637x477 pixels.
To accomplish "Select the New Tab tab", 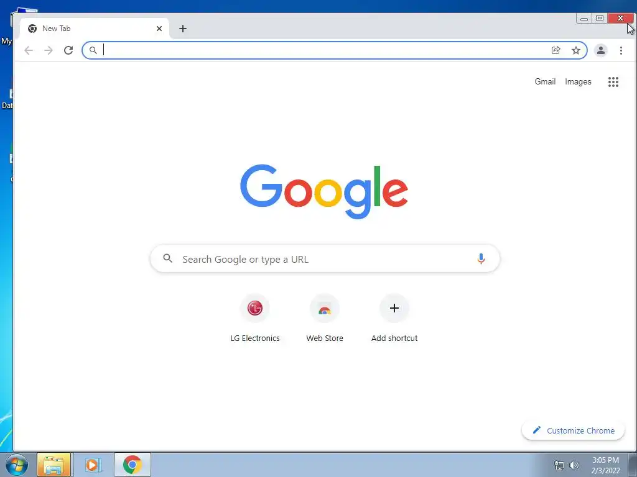I will pyautogui.click(x=95, y=29).
